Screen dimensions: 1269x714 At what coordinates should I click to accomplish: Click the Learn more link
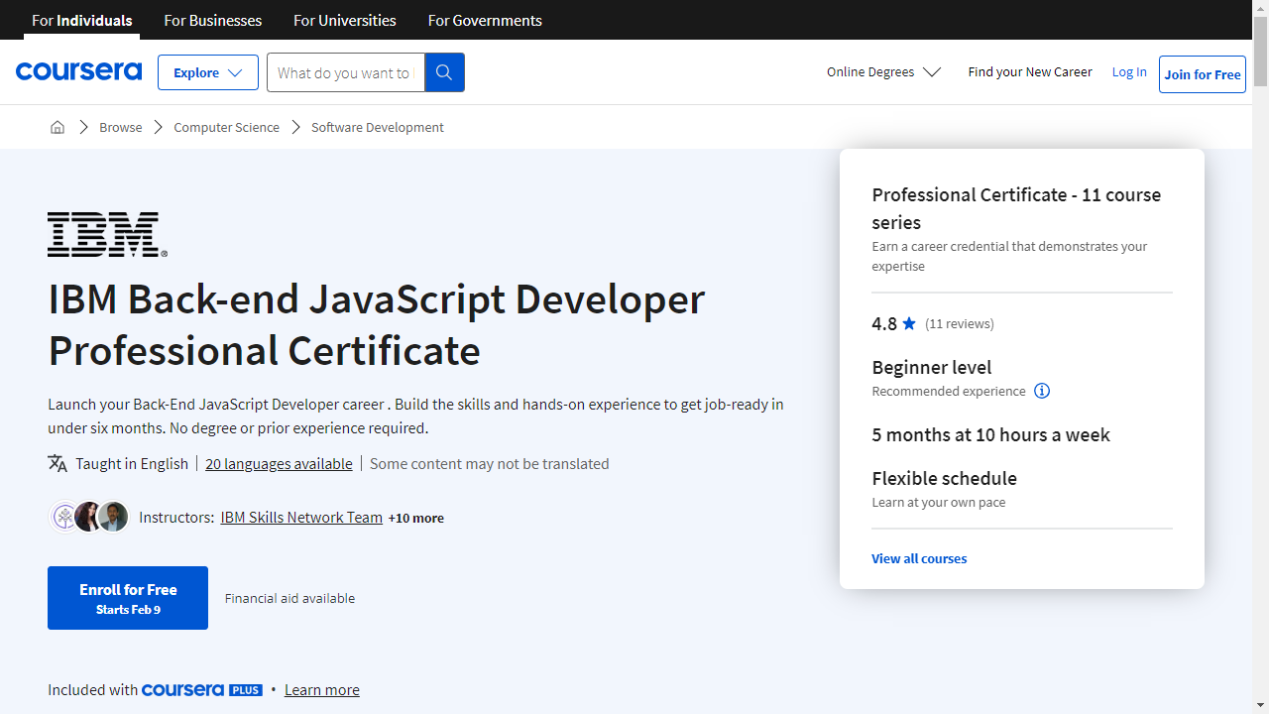pyautogui.click(x=322, y=690)
